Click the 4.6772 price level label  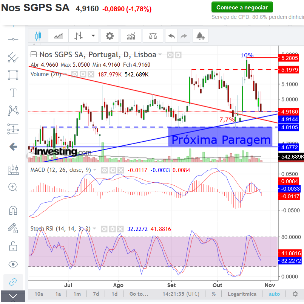[x=289, y=147]
